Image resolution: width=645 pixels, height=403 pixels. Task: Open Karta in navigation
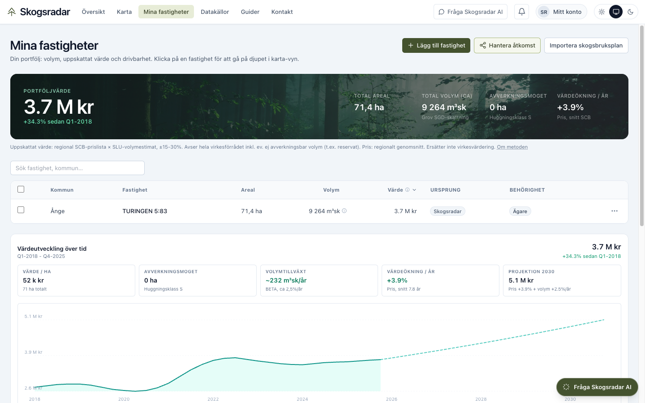point(124,12)
